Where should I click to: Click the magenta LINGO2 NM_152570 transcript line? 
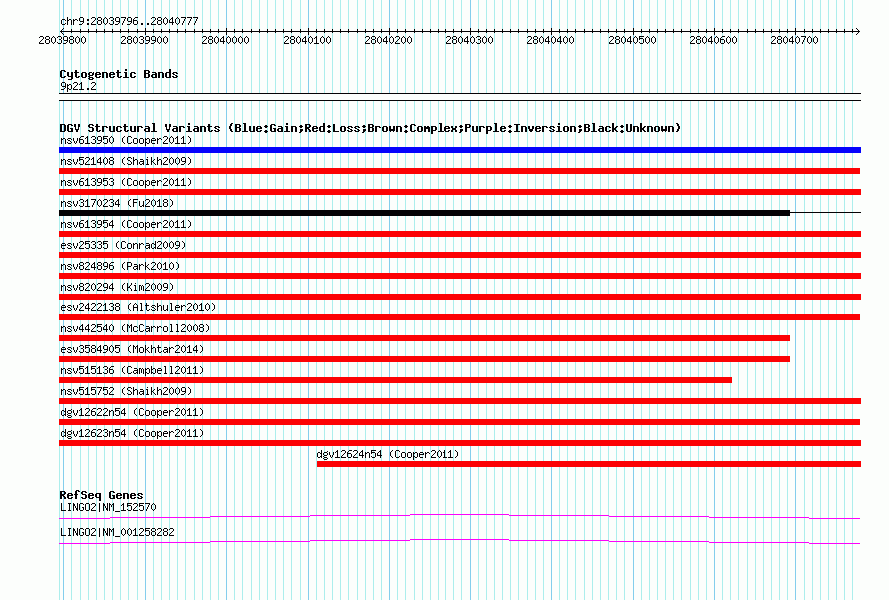459,517
